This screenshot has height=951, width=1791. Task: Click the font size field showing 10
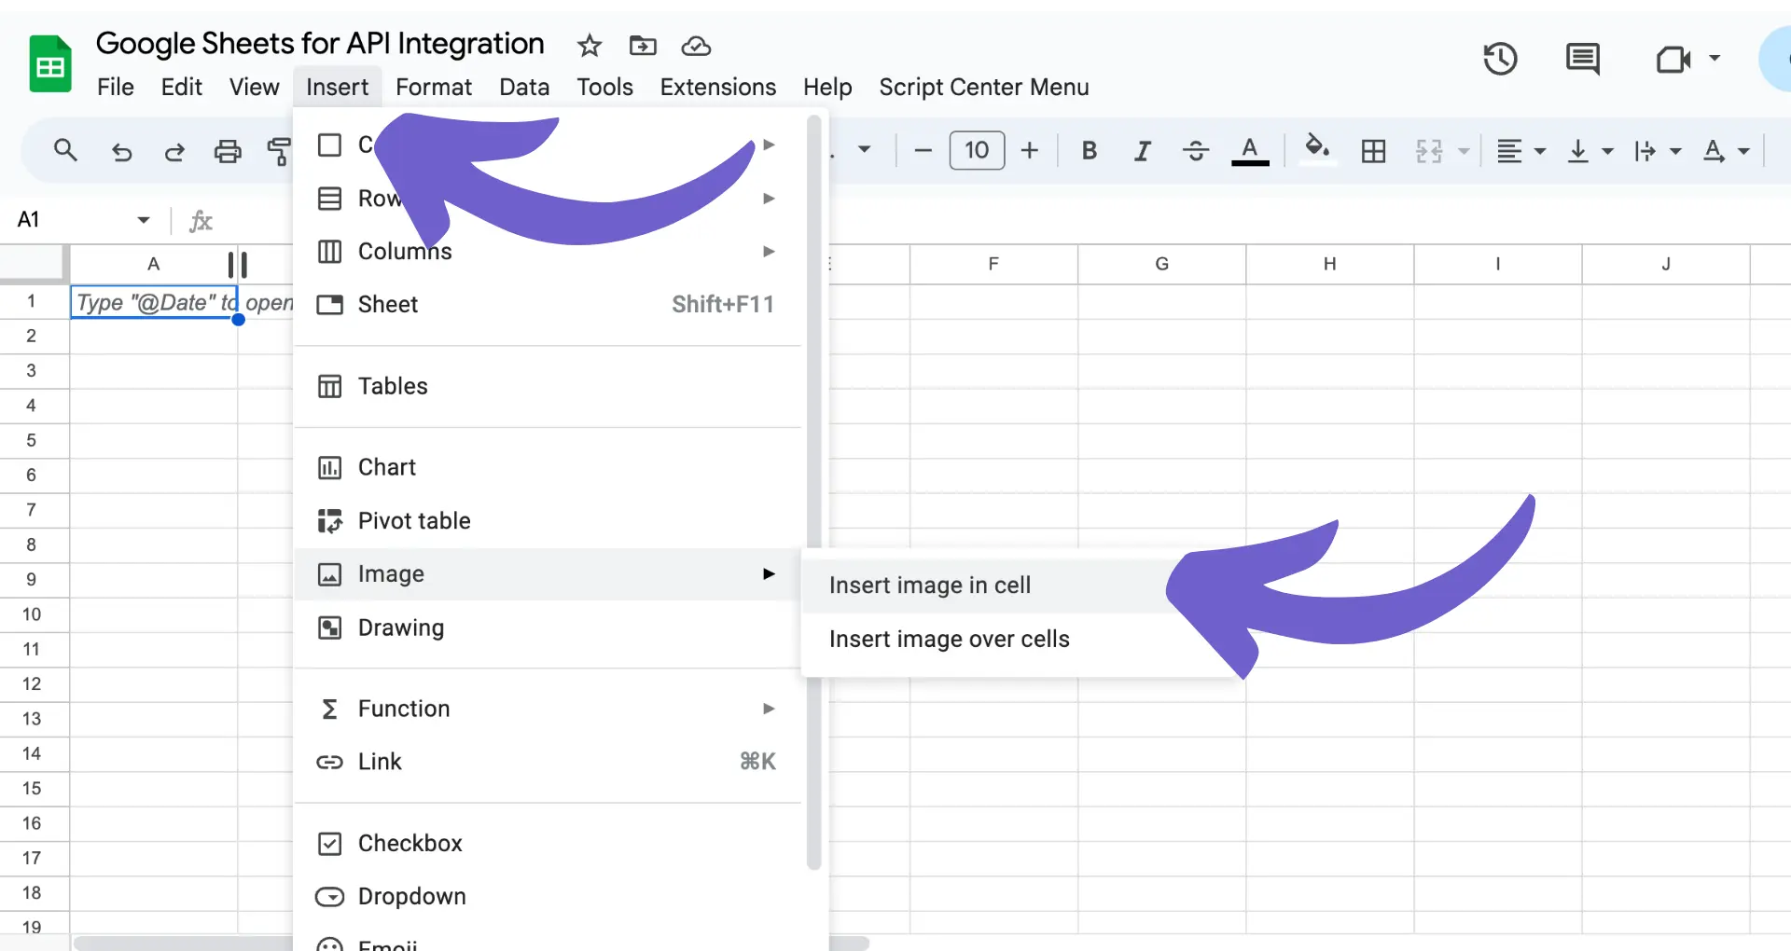[977, 150]
